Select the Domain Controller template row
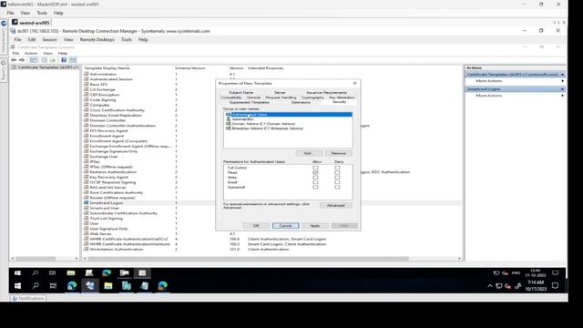 click(x=272, y=120)
